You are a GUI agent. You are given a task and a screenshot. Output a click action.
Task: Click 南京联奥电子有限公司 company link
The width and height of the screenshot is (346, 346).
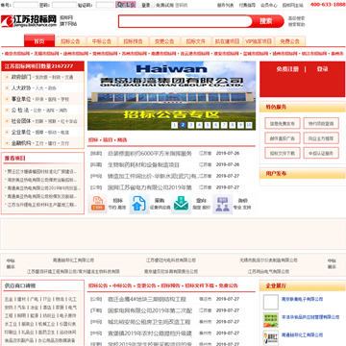[x=302, y=299]
